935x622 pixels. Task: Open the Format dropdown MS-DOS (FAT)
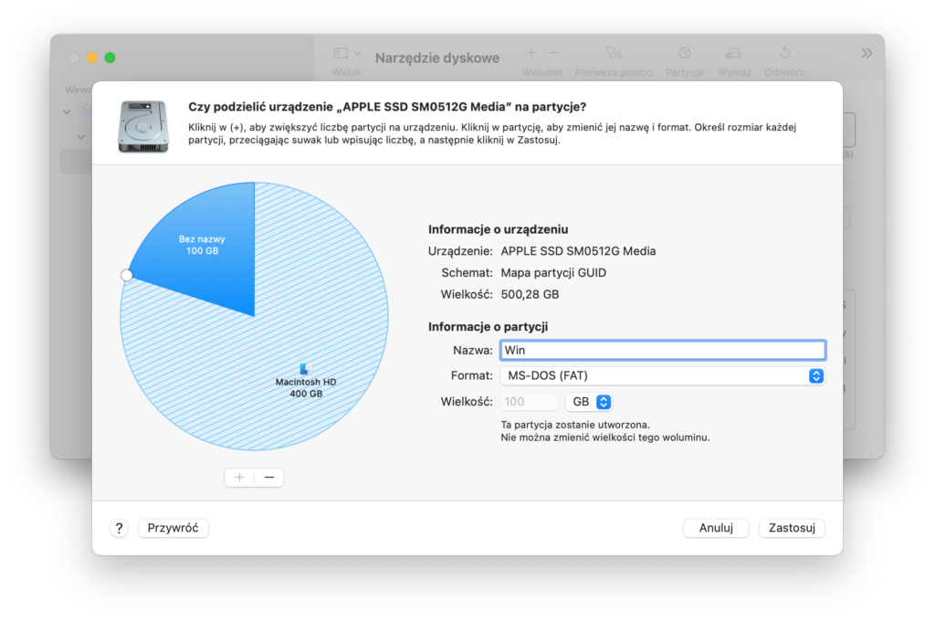click(x=663, y=375)
